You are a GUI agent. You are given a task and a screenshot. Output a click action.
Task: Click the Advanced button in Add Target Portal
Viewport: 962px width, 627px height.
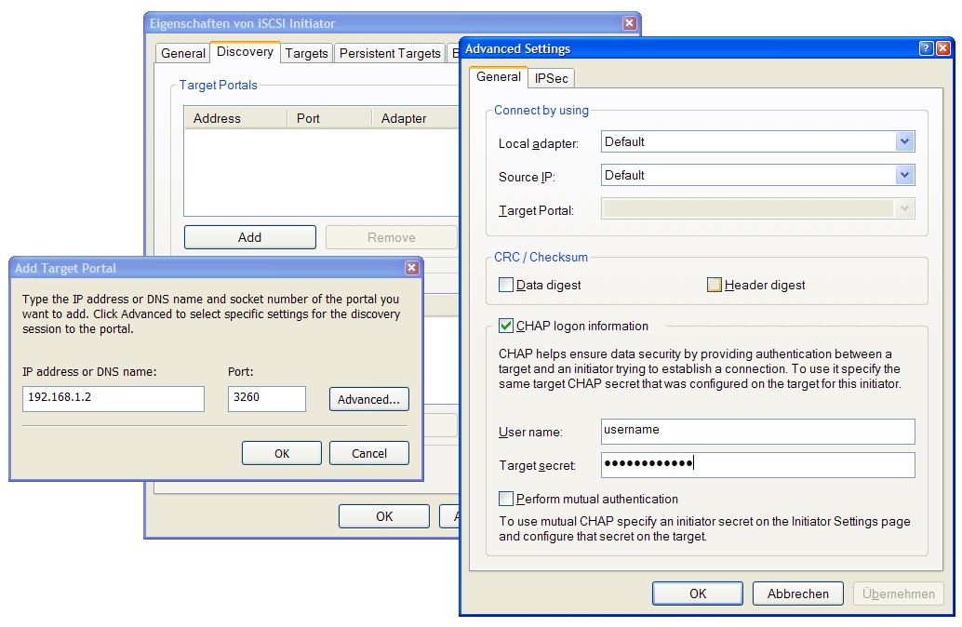[x=369, y=399]
